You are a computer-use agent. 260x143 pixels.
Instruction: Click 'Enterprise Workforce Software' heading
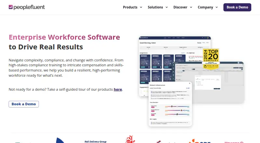pyautogui.click(x=64, y=37)
